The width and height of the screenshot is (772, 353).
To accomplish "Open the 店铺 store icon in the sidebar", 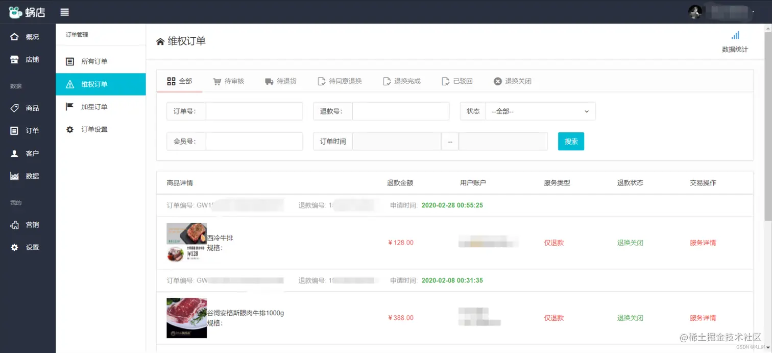I will pyautogui.click(x=14, y=59).
